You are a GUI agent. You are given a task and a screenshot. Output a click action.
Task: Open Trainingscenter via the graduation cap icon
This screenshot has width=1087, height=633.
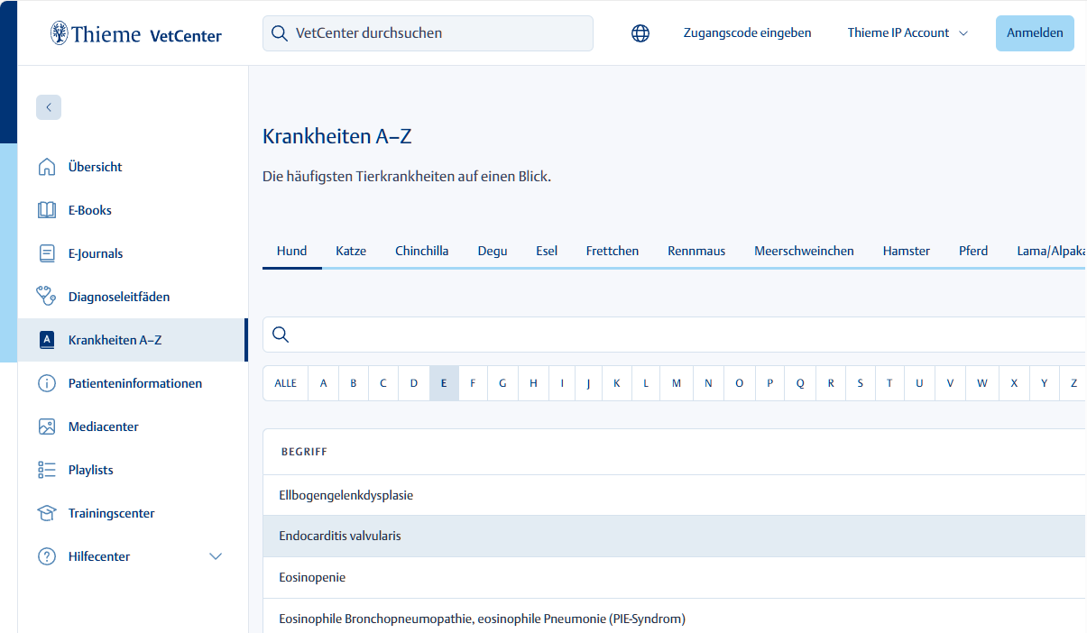[x=47, y=513]
